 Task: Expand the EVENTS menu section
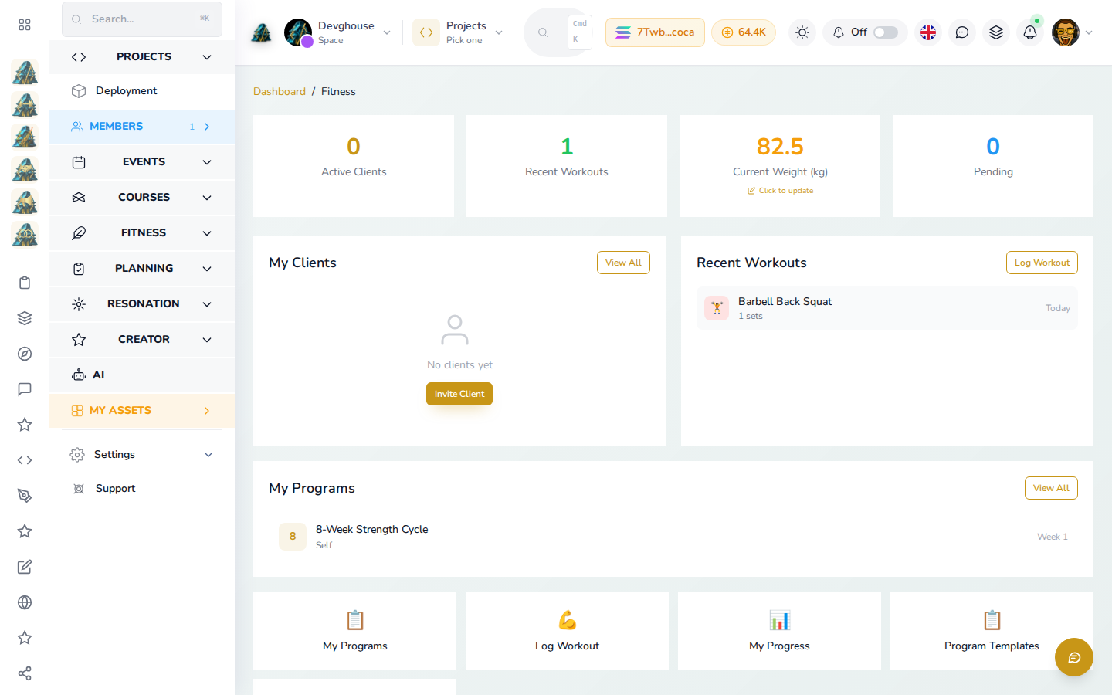pos(142,162)
